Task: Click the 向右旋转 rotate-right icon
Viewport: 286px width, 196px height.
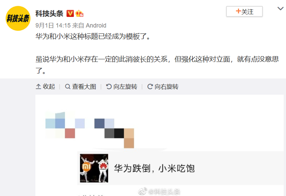Action: click(150, 87)
